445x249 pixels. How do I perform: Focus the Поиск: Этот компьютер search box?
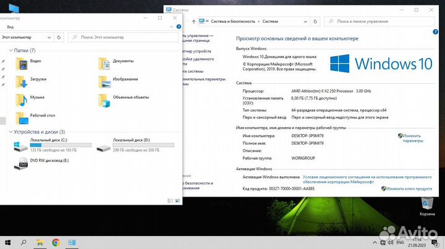coord(123,38)
